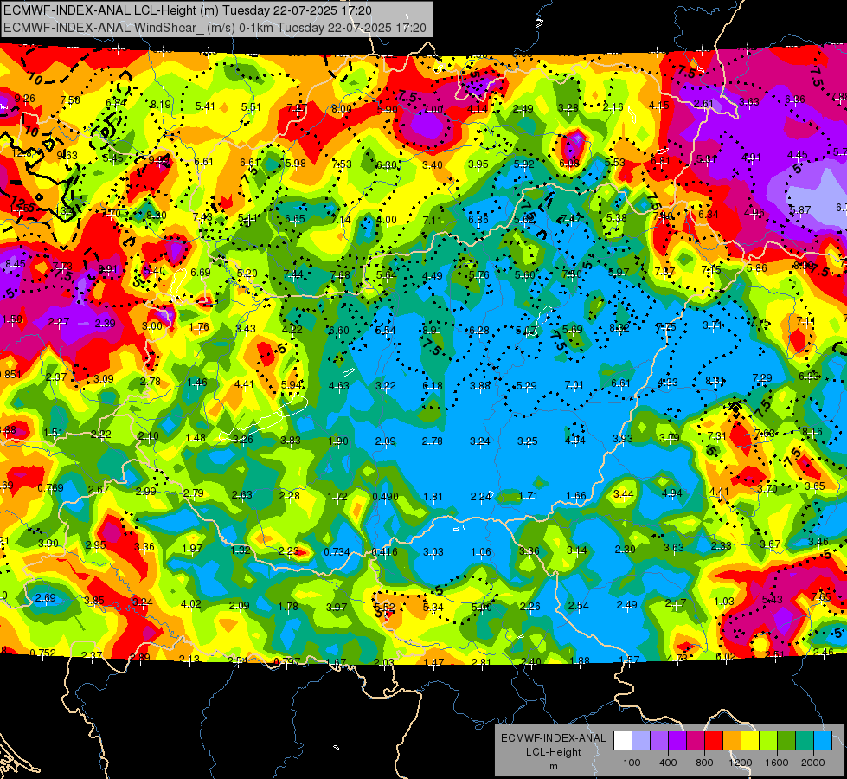Click the wind shear value 9.26
Screen dimensions: 847x779
[x=25, y=99]
